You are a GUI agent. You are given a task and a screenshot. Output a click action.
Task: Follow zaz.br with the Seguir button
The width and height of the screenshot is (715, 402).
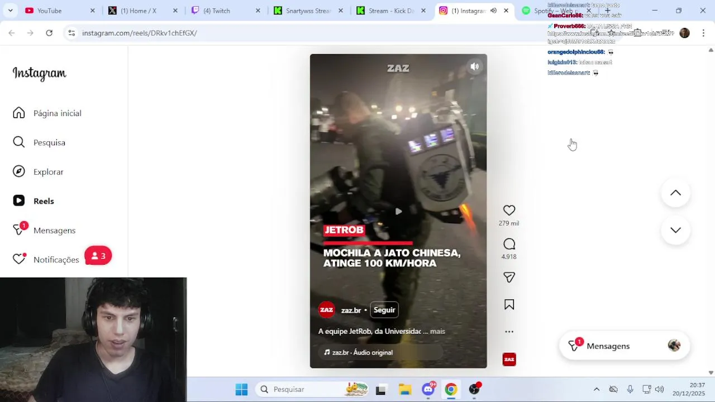384,310
